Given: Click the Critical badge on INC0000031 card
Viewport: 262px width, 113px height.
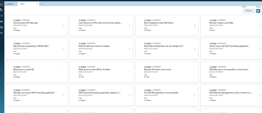Looking at the screenshot, I should (x=148, y=43).
